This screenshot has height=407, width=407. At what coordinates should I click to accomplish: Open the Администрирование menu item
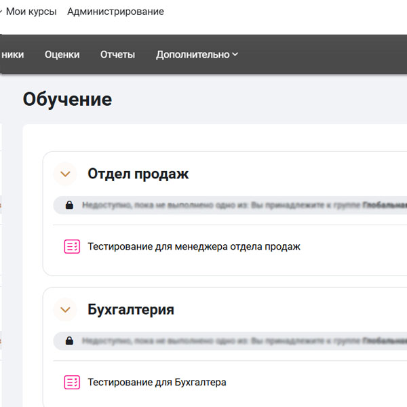(115, 12)
